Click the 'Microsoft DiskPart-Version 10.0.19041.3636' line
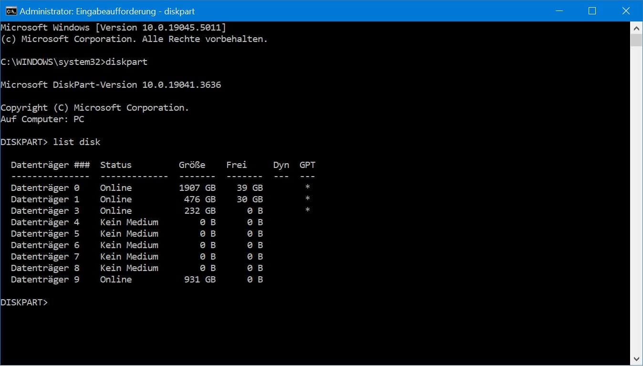The width and height of the screenshot is (643, 366). tap(111, 85)
